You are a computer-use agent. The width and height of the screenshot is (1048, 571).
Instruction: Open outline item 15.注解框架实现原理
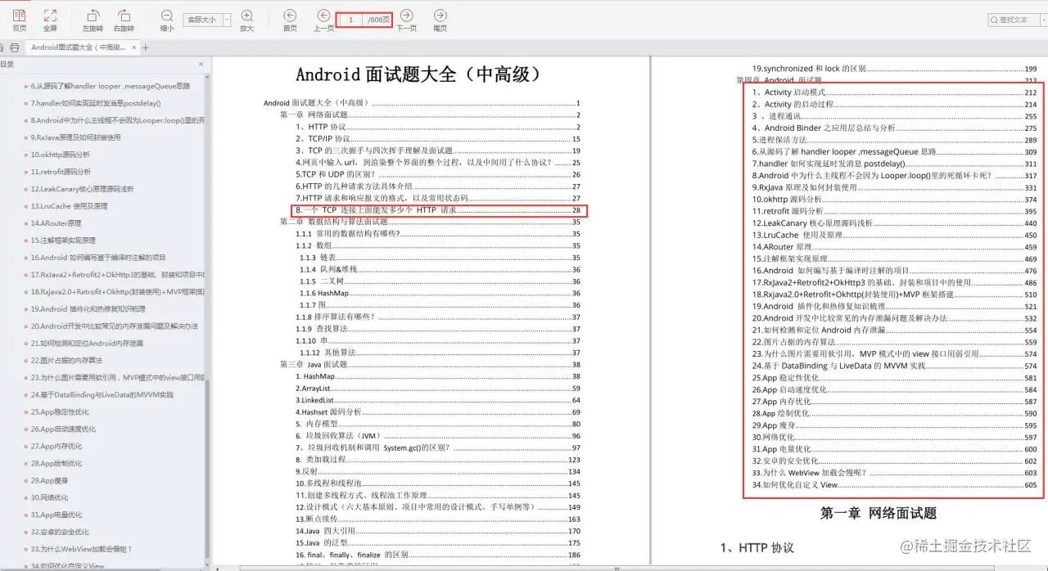pyautogui.click(x=62, y=241)
